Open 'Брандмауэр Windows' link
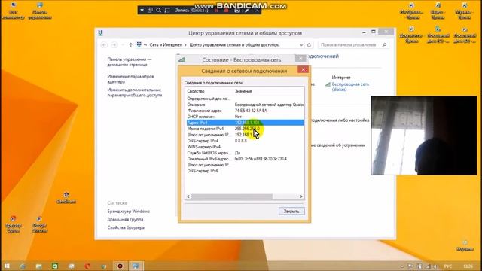This screenshot has width=482, height=271. coord(129,212)
